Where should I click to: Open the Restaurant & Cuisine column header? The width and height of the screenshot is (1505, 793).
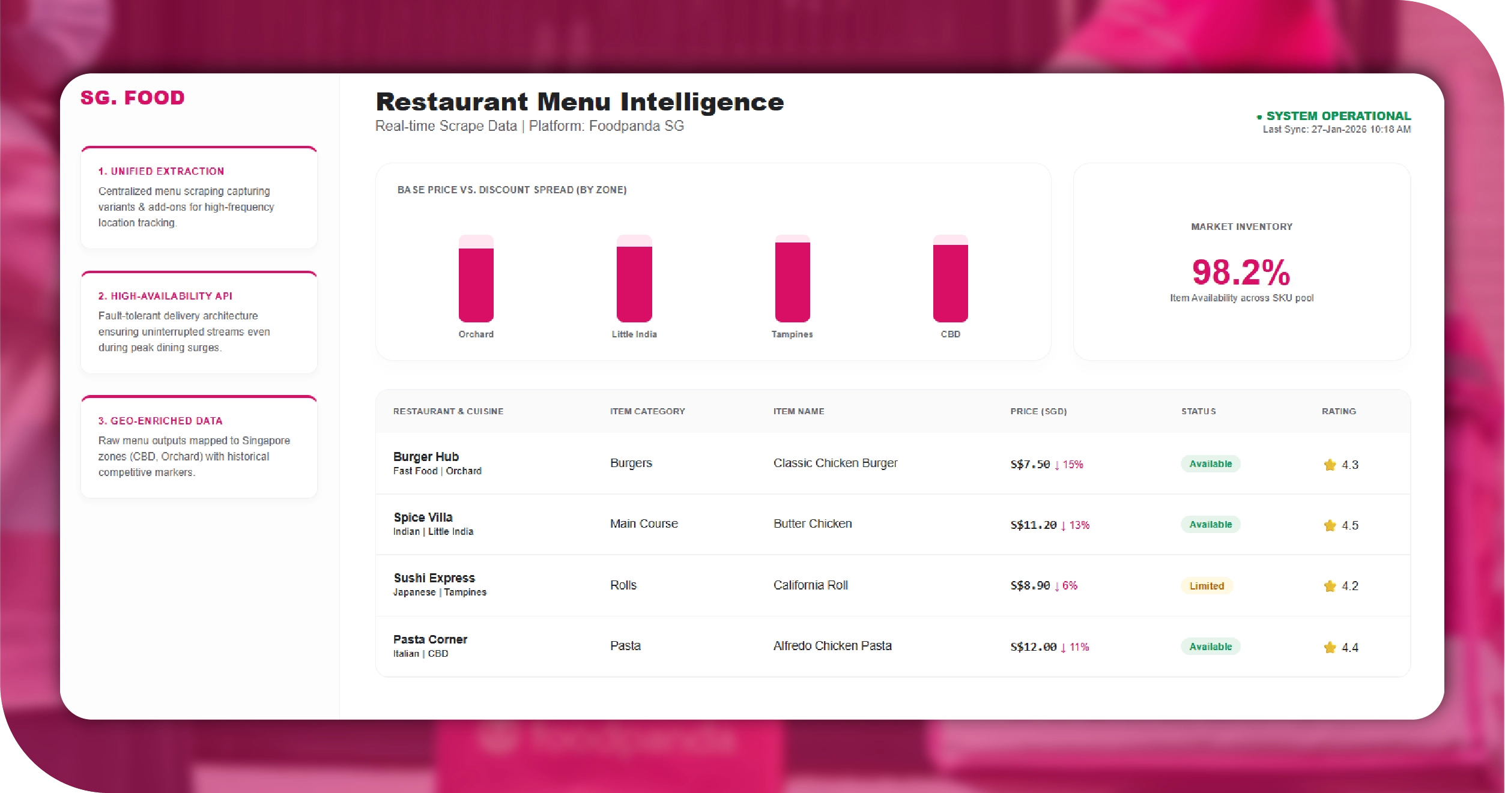click(448, 412)
